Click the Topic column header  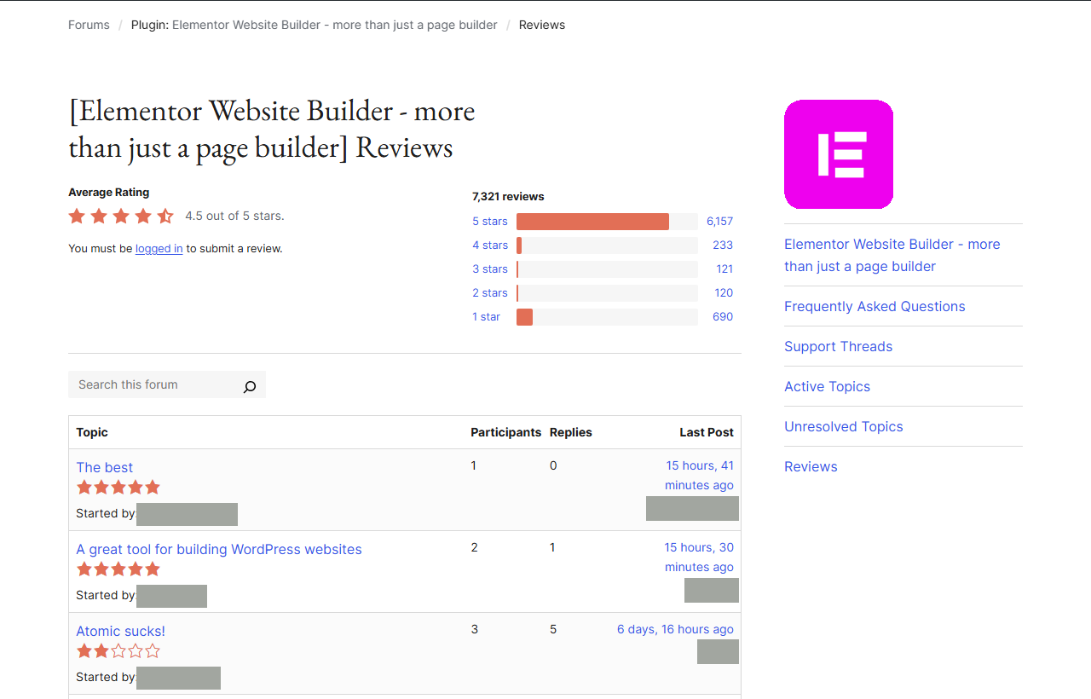pyautogui.click(x=92, y=432)
